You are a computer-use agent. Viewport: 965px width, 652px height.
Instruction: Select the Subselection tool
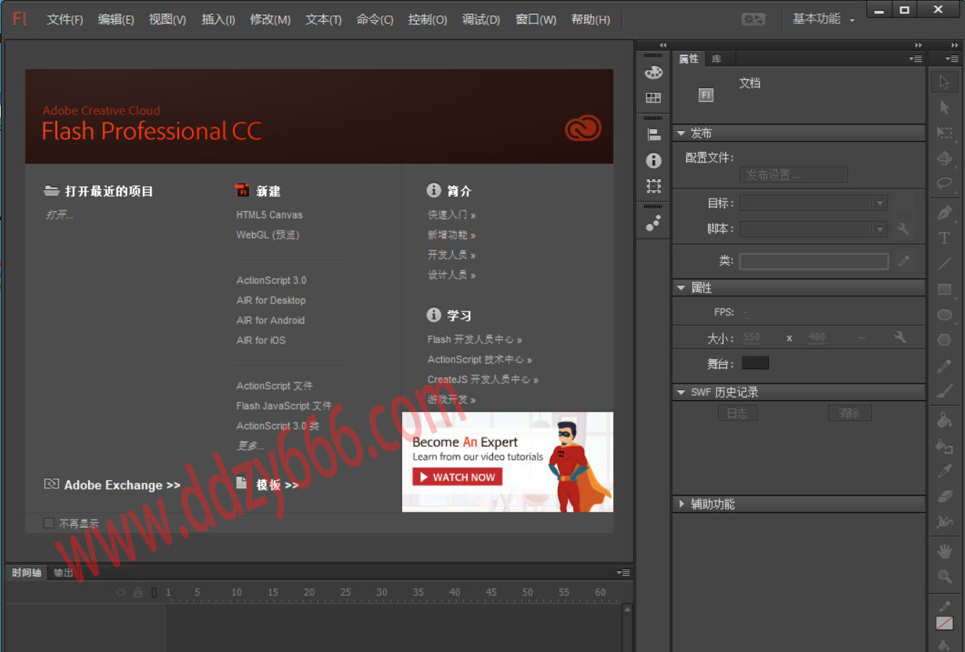pyautogui.click(x=945, y=108)
